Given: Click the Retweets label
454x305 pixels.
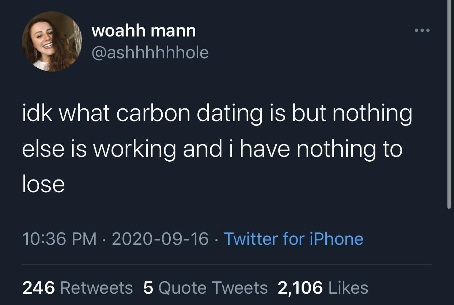Looking at the screenshot, I should 96,287.
